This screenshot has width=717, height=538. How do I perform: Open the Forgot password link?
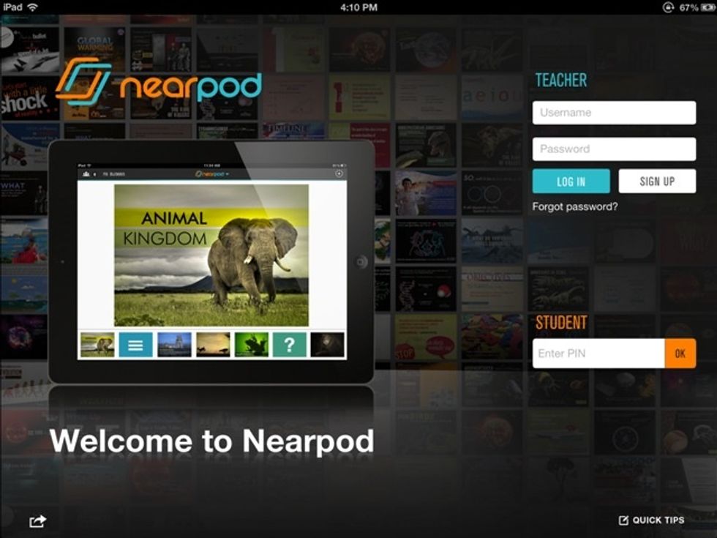pos(577,206)
